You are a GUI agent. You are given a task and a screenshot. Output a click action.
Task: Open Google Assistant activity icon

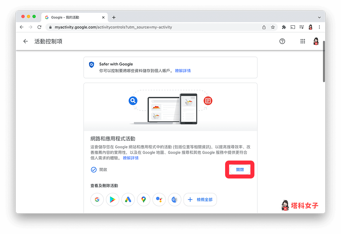point(159,199)
